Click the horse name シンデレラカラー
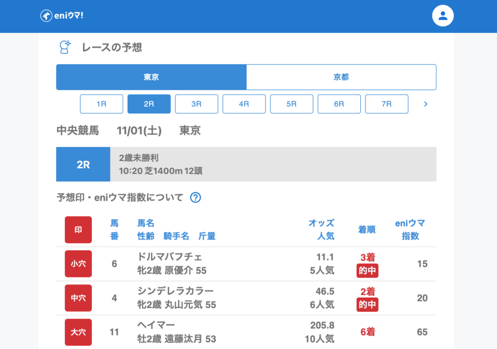 click(176, 291)
